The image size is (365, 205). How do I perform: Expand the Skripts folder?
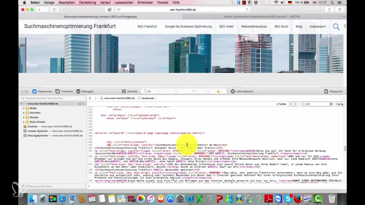click(x=24, y=117)
